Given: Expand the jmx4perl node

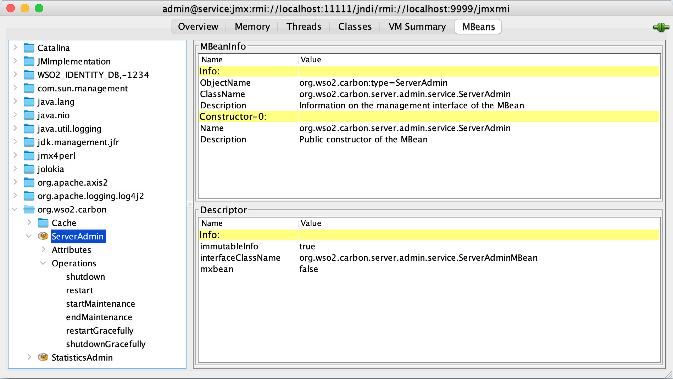Looking at the screenshot, I should pyautogui.click(x=15, y=155).
